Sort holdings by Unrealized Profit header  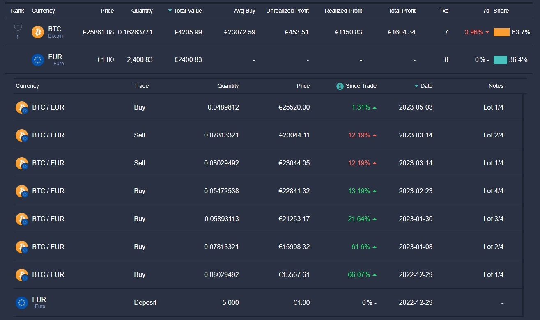coord(287,11)
